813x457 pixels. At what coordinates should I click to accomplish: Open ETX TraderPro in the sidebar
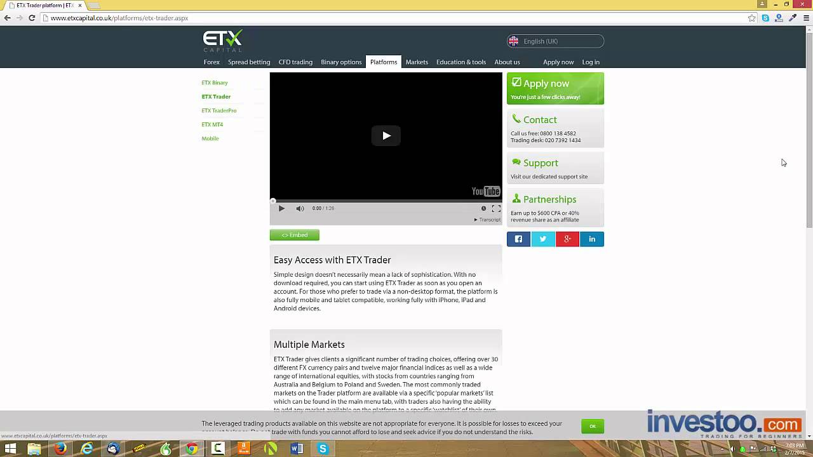point(219,110)
